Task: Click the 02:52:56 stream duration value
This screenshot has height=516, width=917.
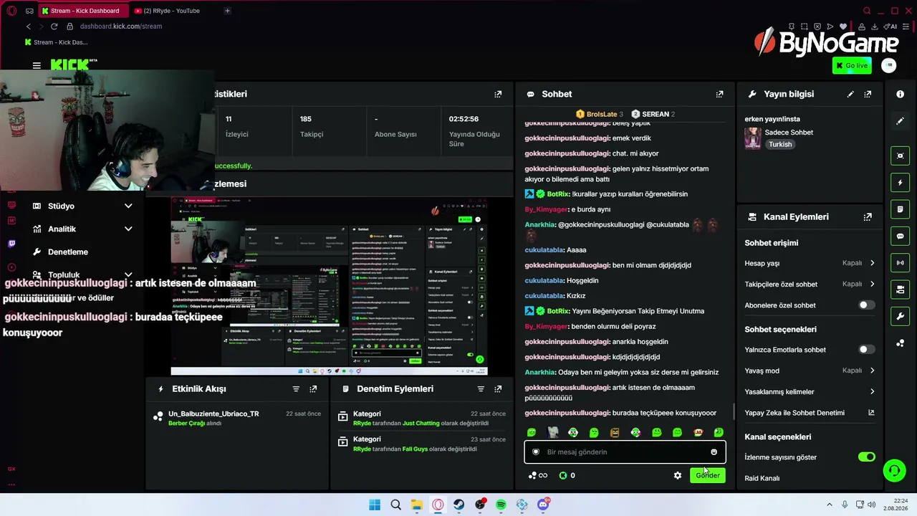Action: click(464, 119)
